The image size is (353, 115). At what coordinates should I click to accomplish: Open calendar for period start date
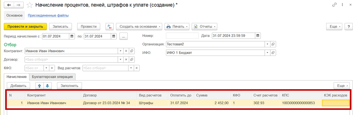point(72,36)
